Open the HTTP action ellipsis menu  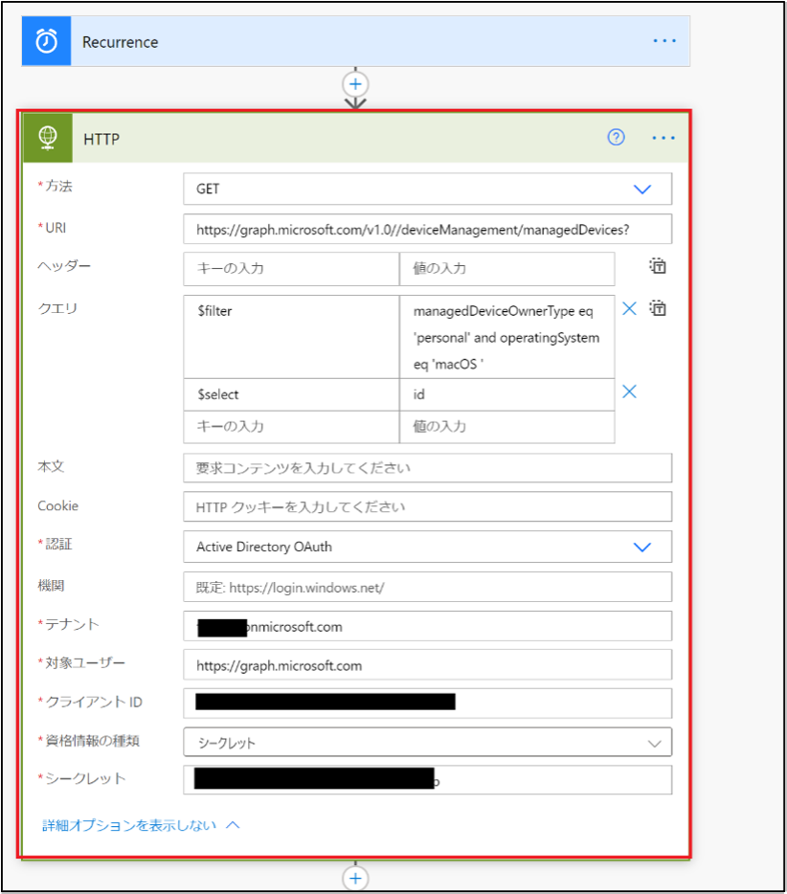pyautogui.click(x=663, y=138)
